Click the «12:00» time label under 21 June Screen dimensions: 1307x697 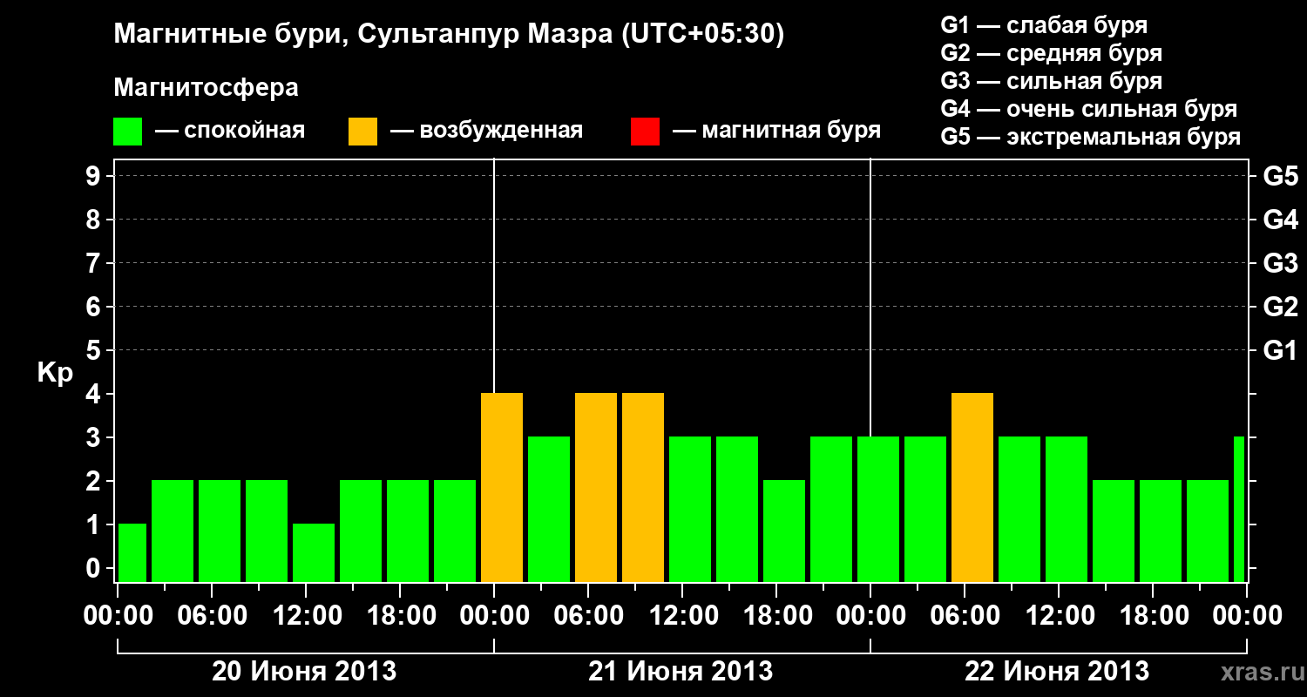(x=682, y=616)
